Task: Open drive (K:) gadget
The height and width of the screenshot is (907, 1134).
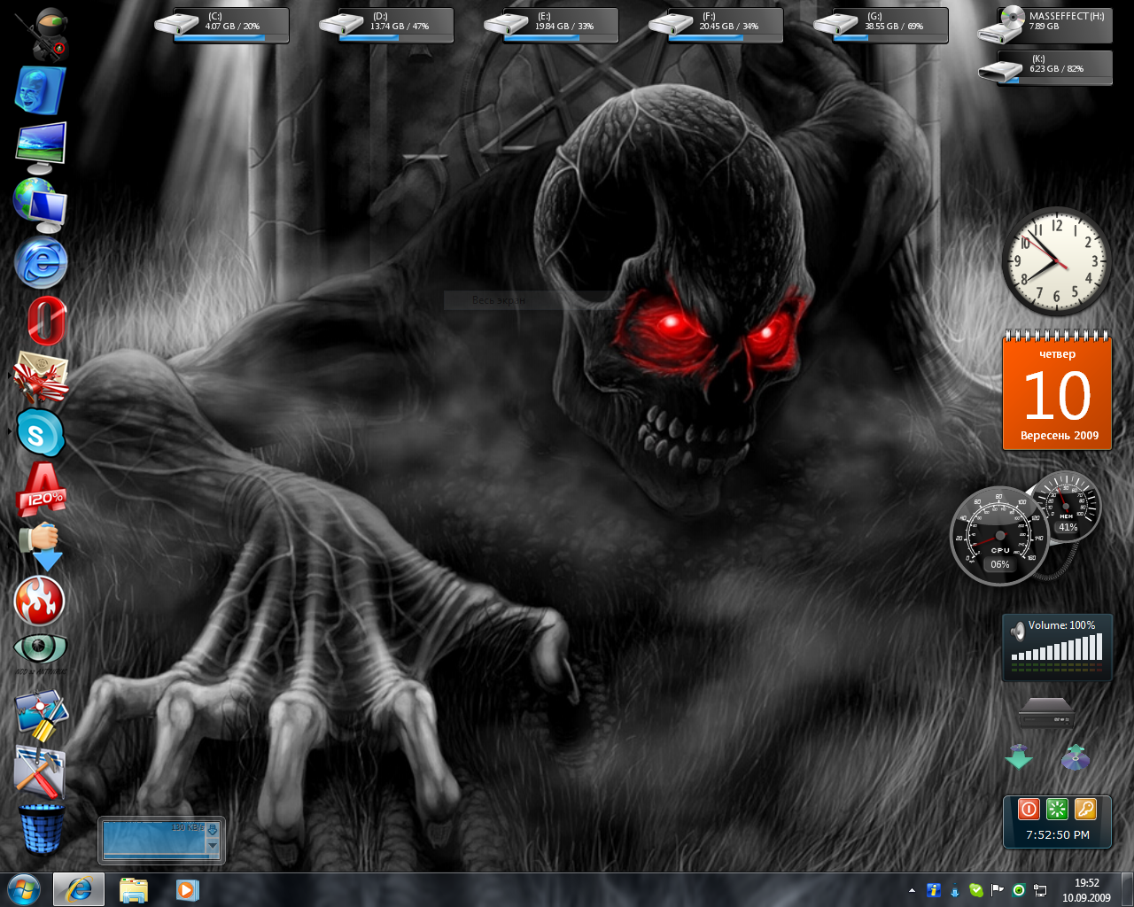Action: [x=1045, y=67]
